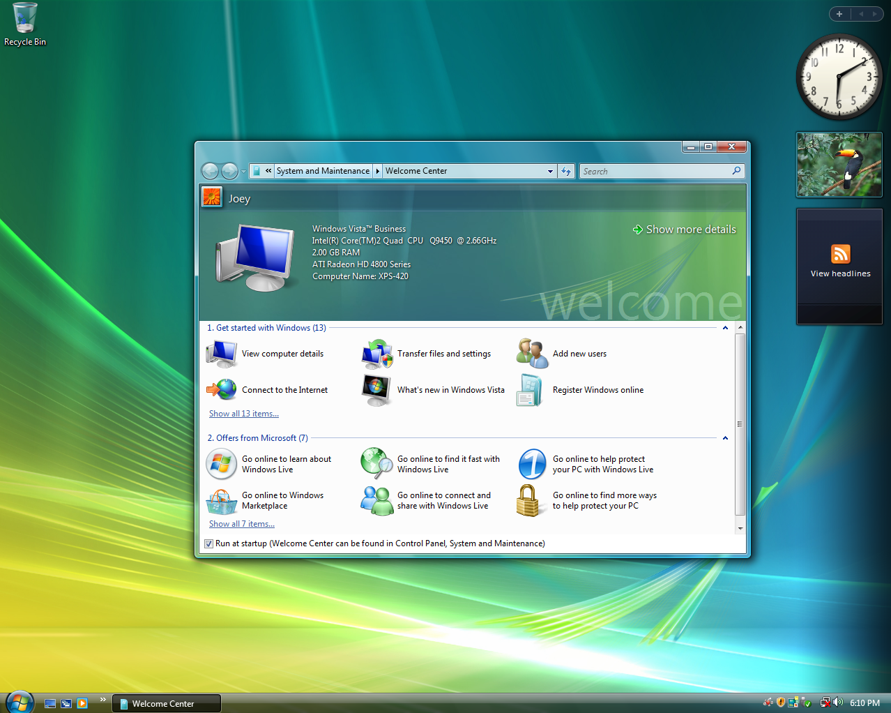
Task: Click the Get started with Windows (13) heading
Action: pos(266,328)
